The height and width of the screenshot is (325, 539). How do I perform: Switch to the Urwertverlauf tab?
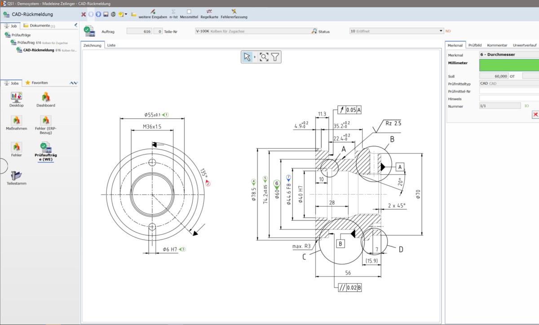pos(525,45)
